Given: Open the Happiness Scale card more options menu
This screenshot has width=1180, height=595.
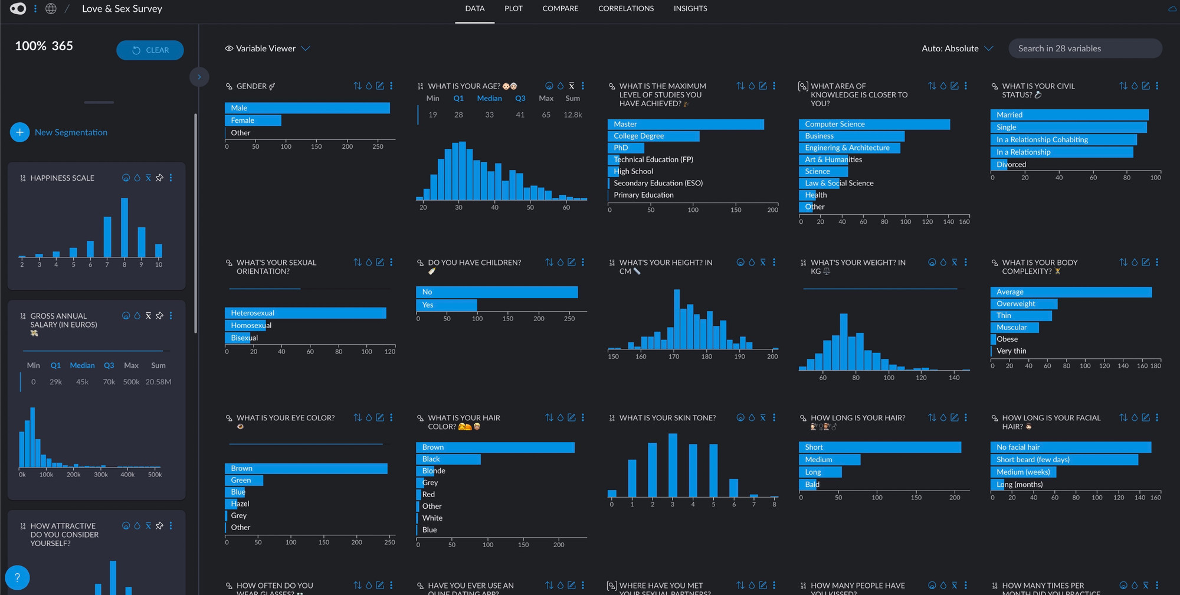Looking at the screenshot, I should tap(171, 178).
